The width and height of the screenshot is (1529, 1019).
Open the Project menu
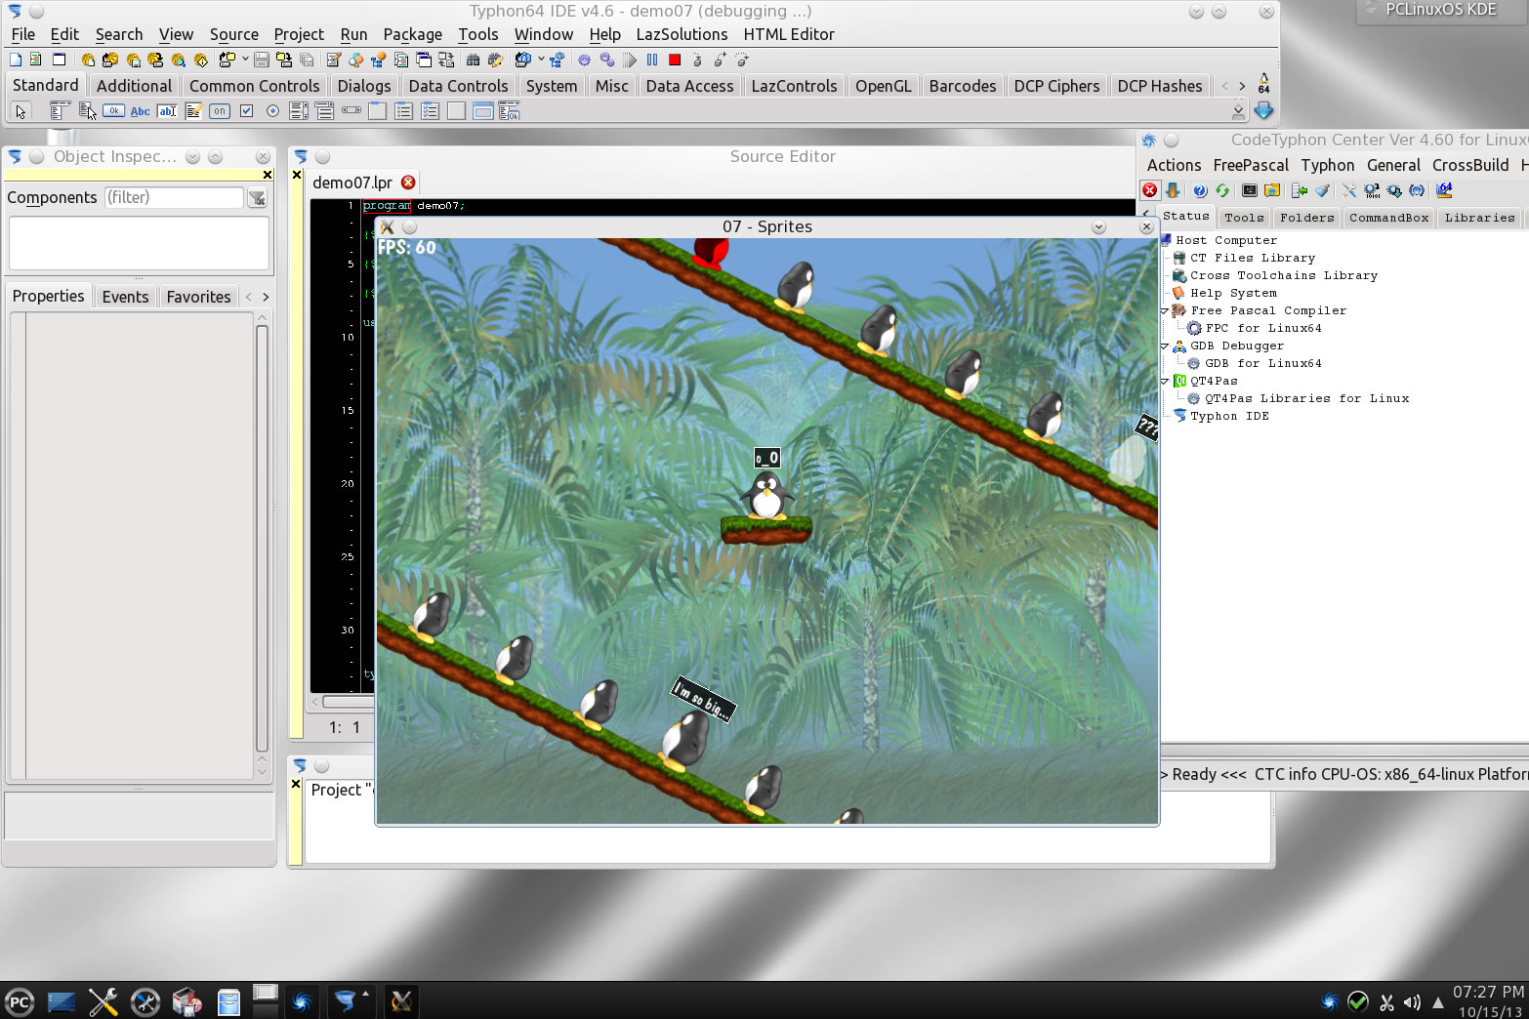tap(299, 34)
